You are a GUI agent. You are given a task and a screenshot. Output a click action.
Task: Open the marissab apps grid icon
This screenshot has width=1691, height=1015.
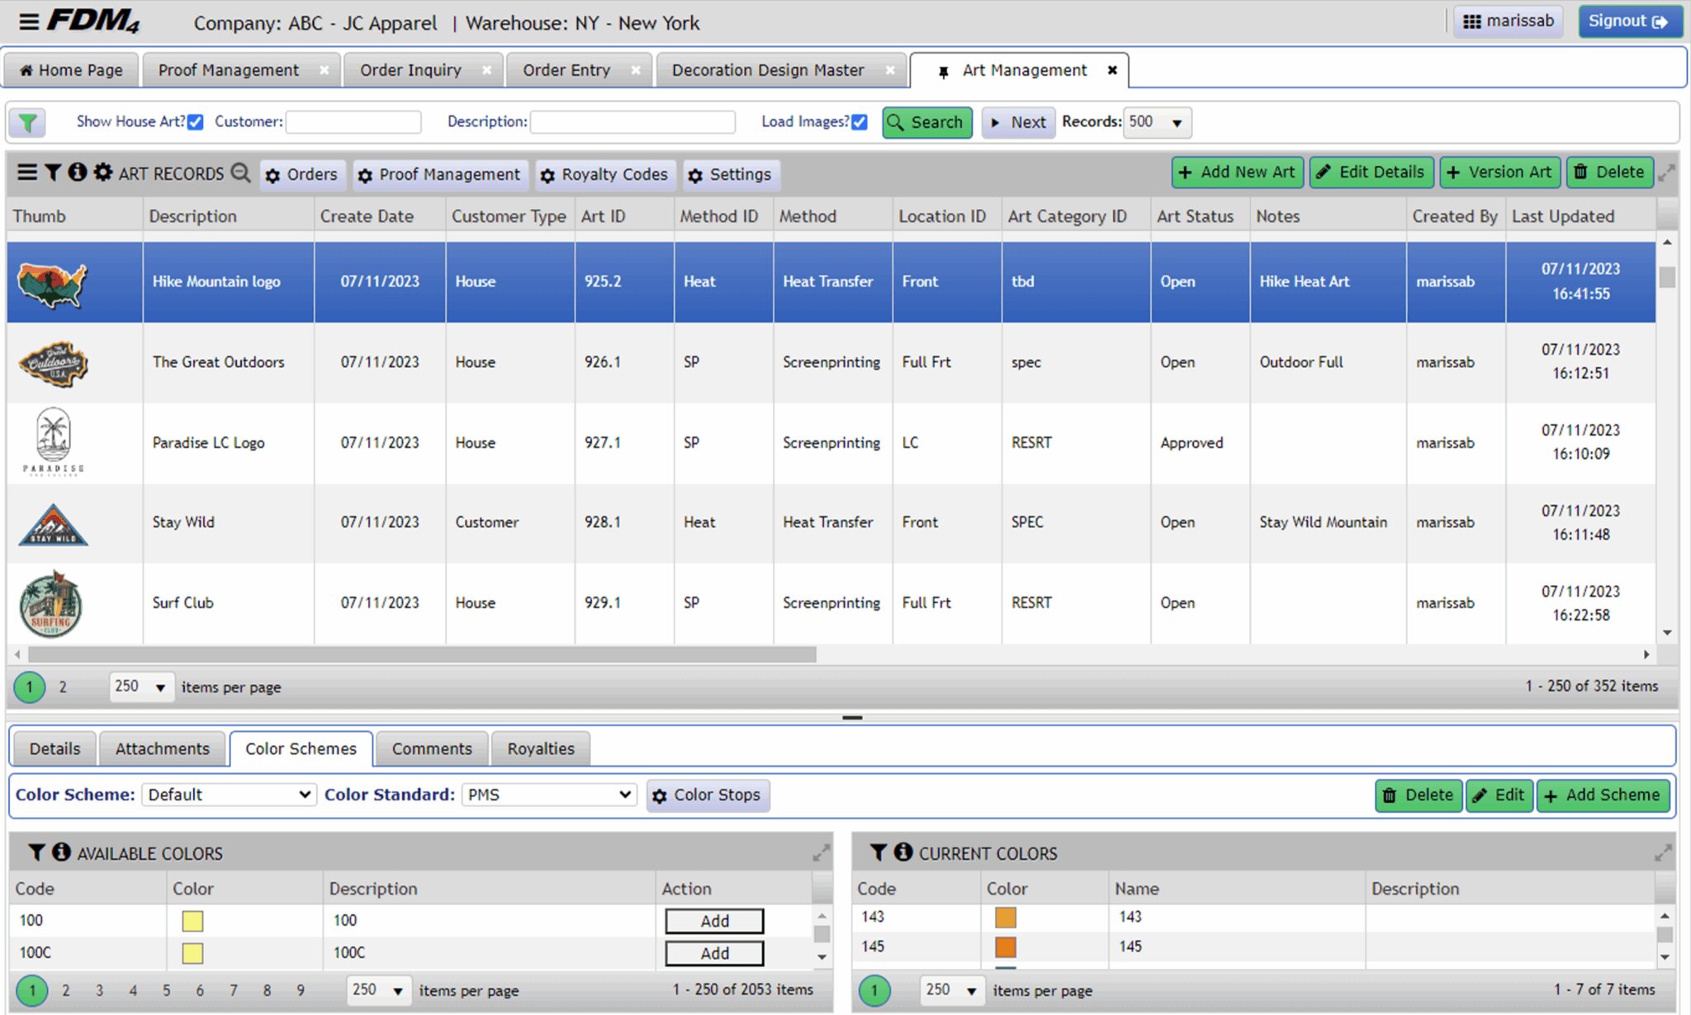(1471, 21)
